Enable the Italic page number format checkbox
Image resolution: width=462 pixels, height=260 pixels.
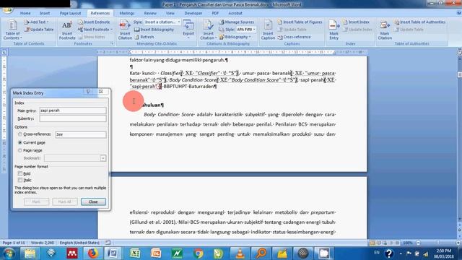tap(20, 180)
